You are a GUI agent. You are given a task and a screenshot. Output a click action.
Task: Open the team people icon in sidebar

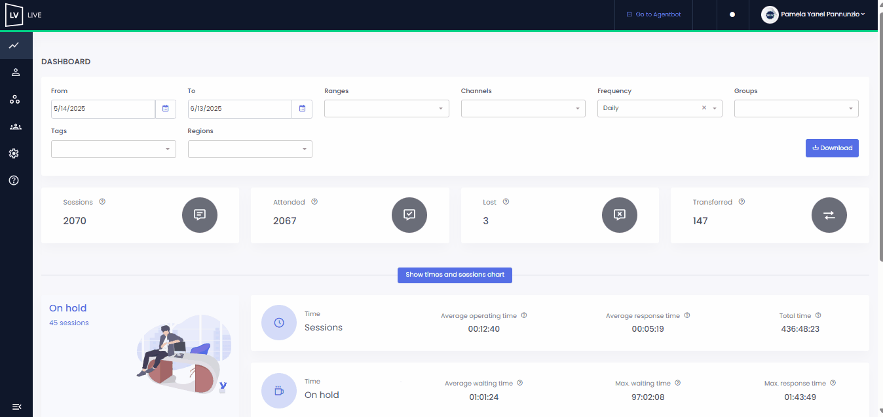[16, 127]
